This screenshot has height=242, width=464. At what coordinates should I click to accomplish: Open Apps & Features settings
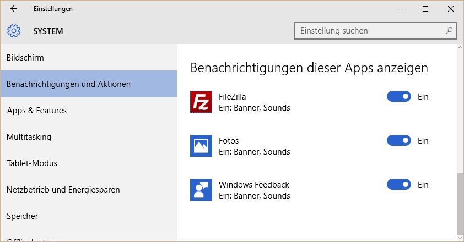tap(37, 111)
